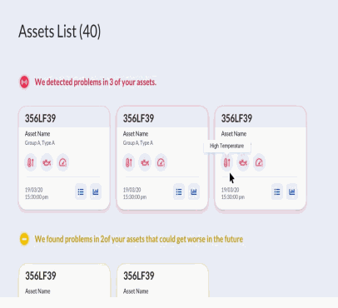Click thermometer icon below High Temperature tooltip
338x308 pixels.
pos(227,162)
